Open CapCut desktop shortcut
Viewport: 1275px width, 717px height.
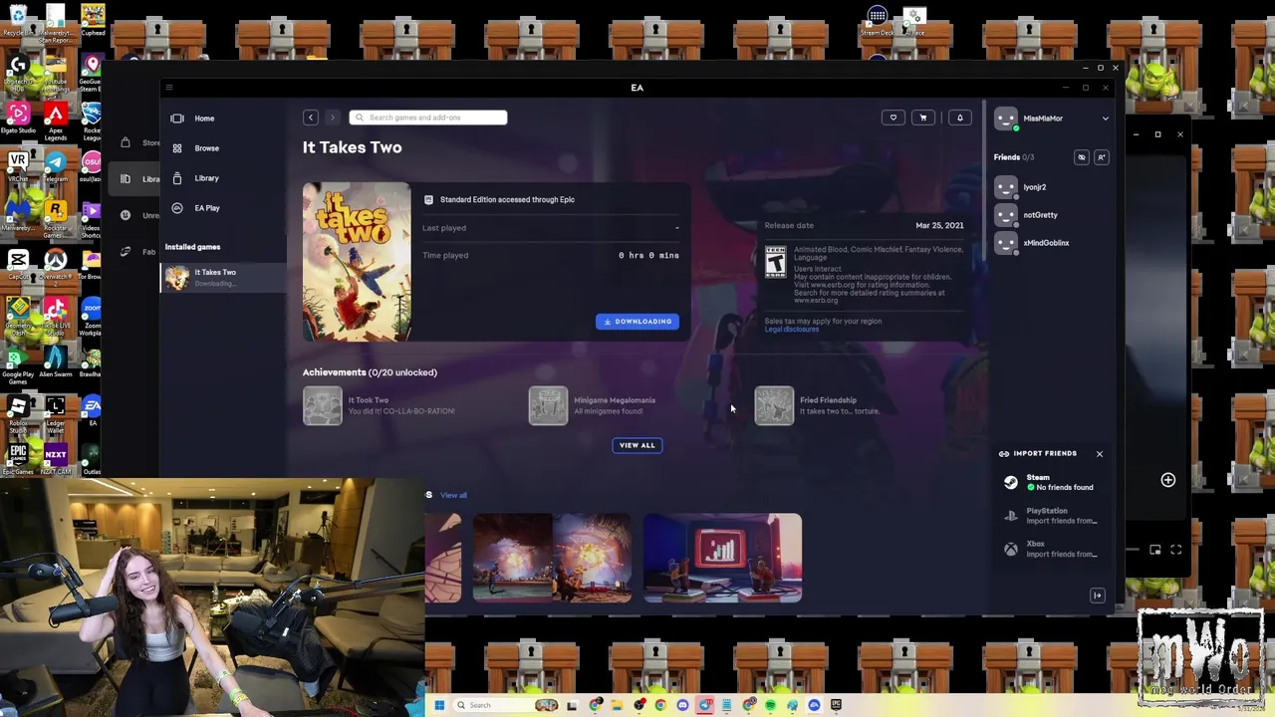coord(18,262)
